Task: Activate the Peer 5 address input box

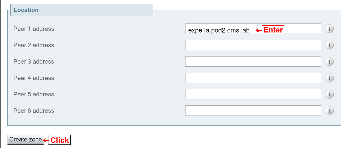Action: [253, 94]
